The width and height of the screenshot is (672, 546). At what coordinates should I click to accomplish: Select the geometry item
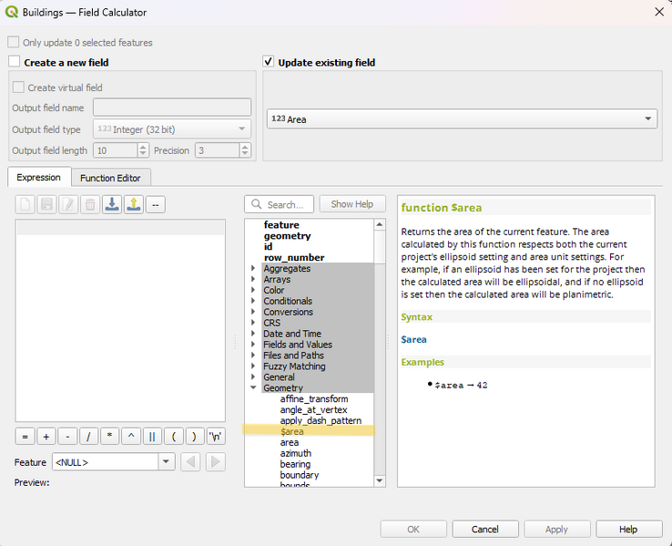[x=287, y=235]
